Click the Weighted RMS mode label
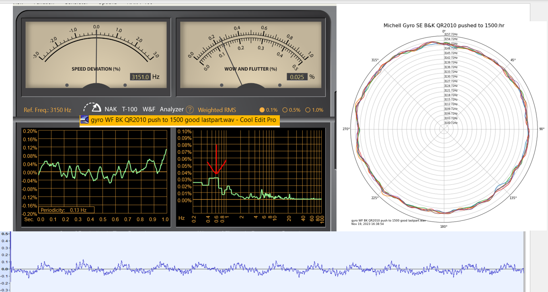This screenshot has width=548, height=292. point(217,110)
